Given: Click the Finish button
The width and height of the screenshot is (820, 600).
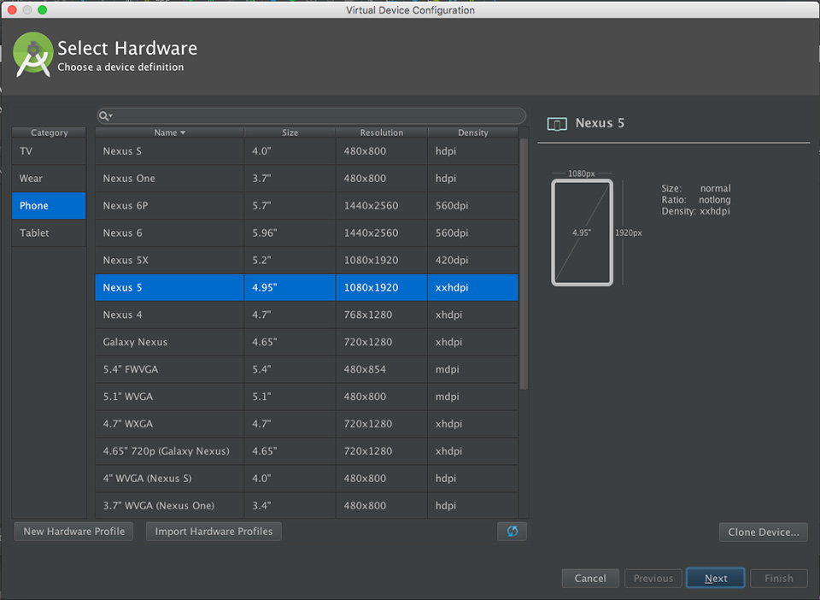Looking at the screenshot, I should (x=779, y=578).
